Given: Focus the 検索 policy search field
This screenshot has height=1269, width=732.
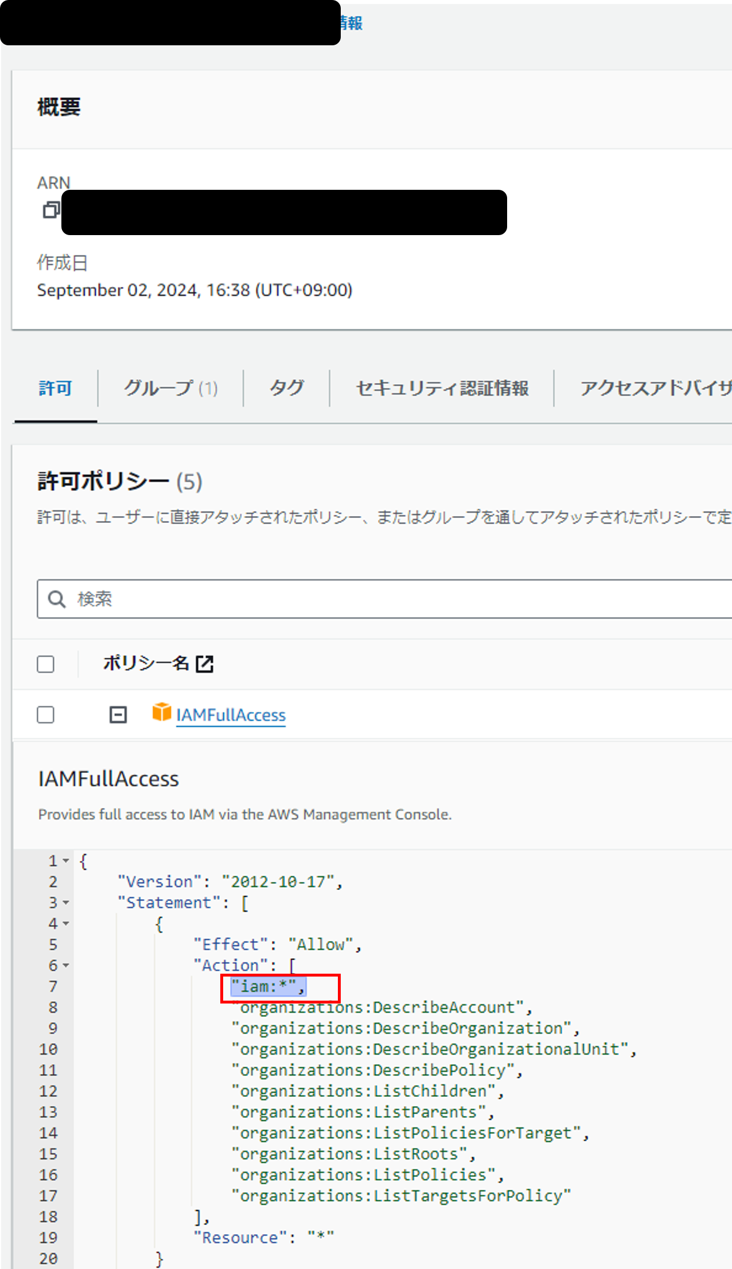Looking at the screenshot, I should point(384,599).
